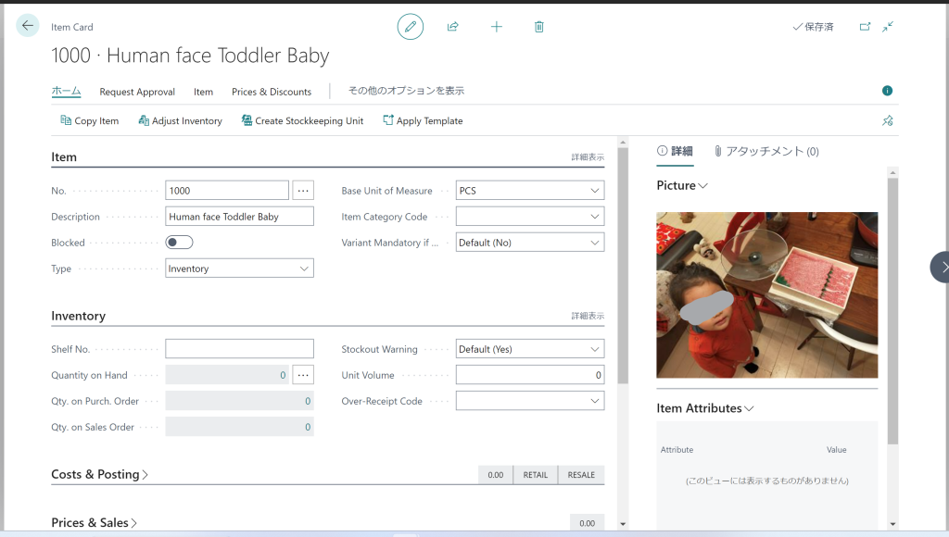The height and width of the screenshot is (537, 949).
Task: Click in the Unit Volume field
Action: (x=529, y=375)
